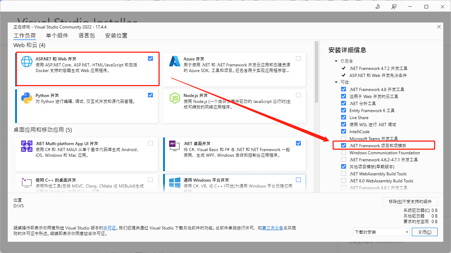The height and width of the screenshot is (253, 451).
Task: Click the Node.js hexagon logo icon
Action: (175, 98)
